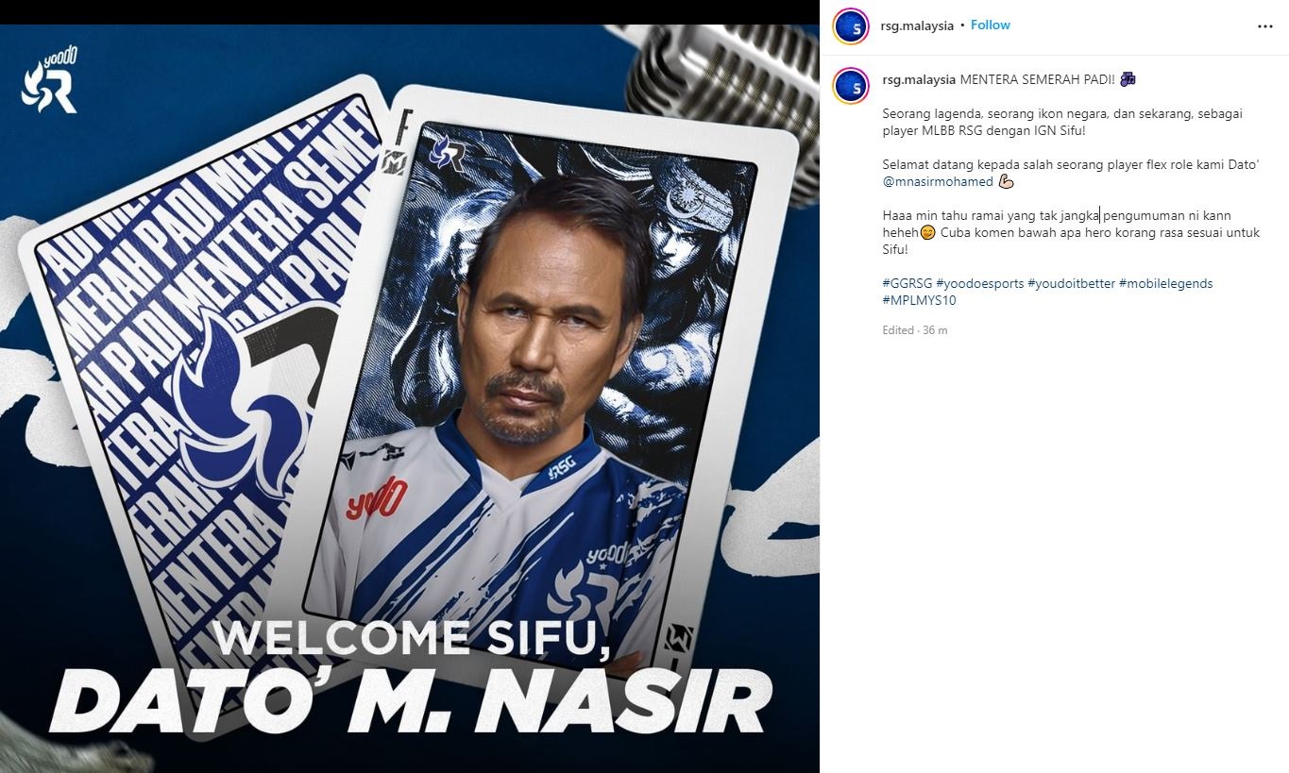Open rsg.malaysia username in post header
Viewport: 1289px width, 773px height.
[x=918, y=25]
